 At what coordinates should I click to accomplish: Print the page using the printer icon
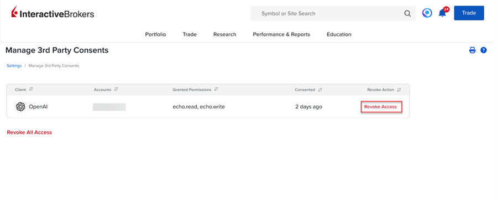[472, 50]
